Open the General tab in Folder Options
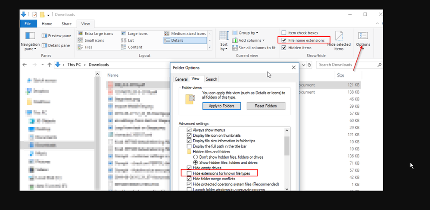The height and width of the screenshot is (210, 430). click(x=181, y=79)
